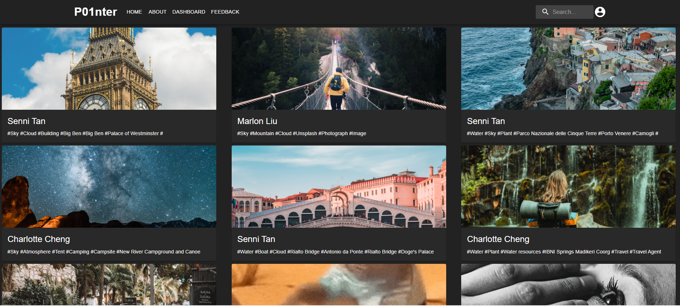Screen dimensions: 680x306
Task: Click the #Photograph tag
Action: (333, 133)
